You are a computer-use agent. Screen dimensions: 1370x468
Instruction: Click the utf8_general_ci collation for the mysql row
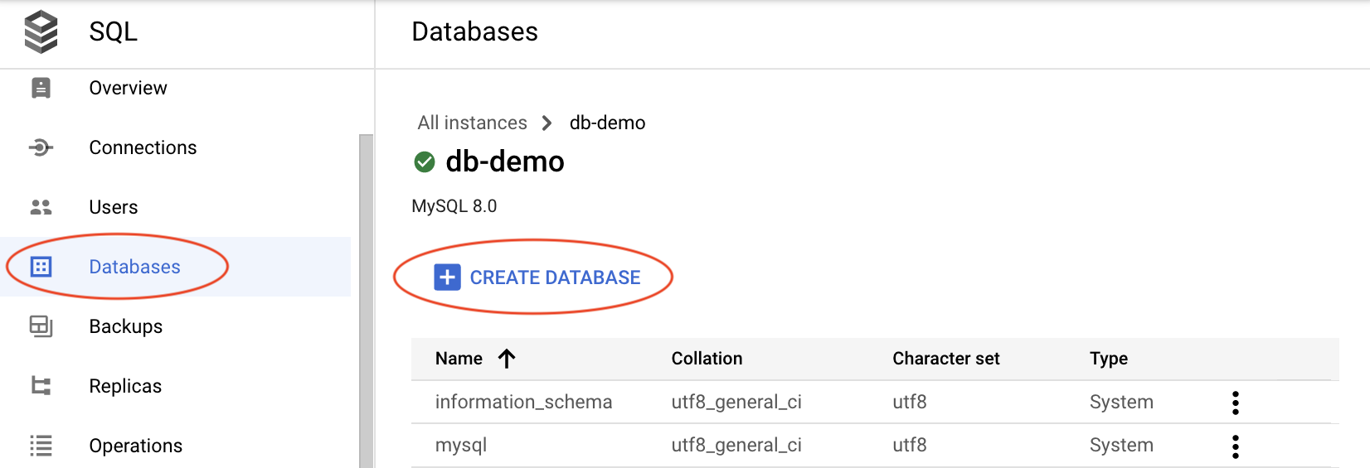tap(736, 445)
